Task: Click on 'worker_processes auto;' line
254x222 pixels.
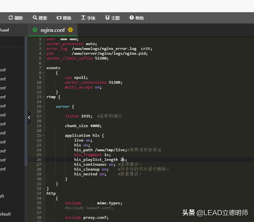Action: click(x=71, y=44)
